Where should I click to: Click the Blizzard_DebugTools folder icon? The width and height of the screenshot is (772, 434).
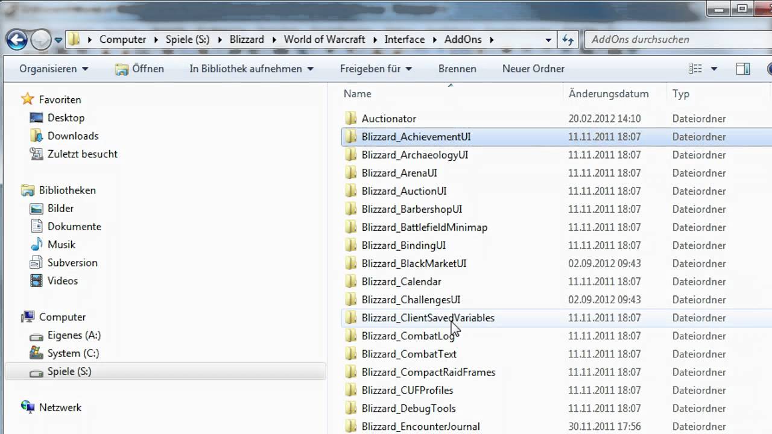(x=351, y=408)
